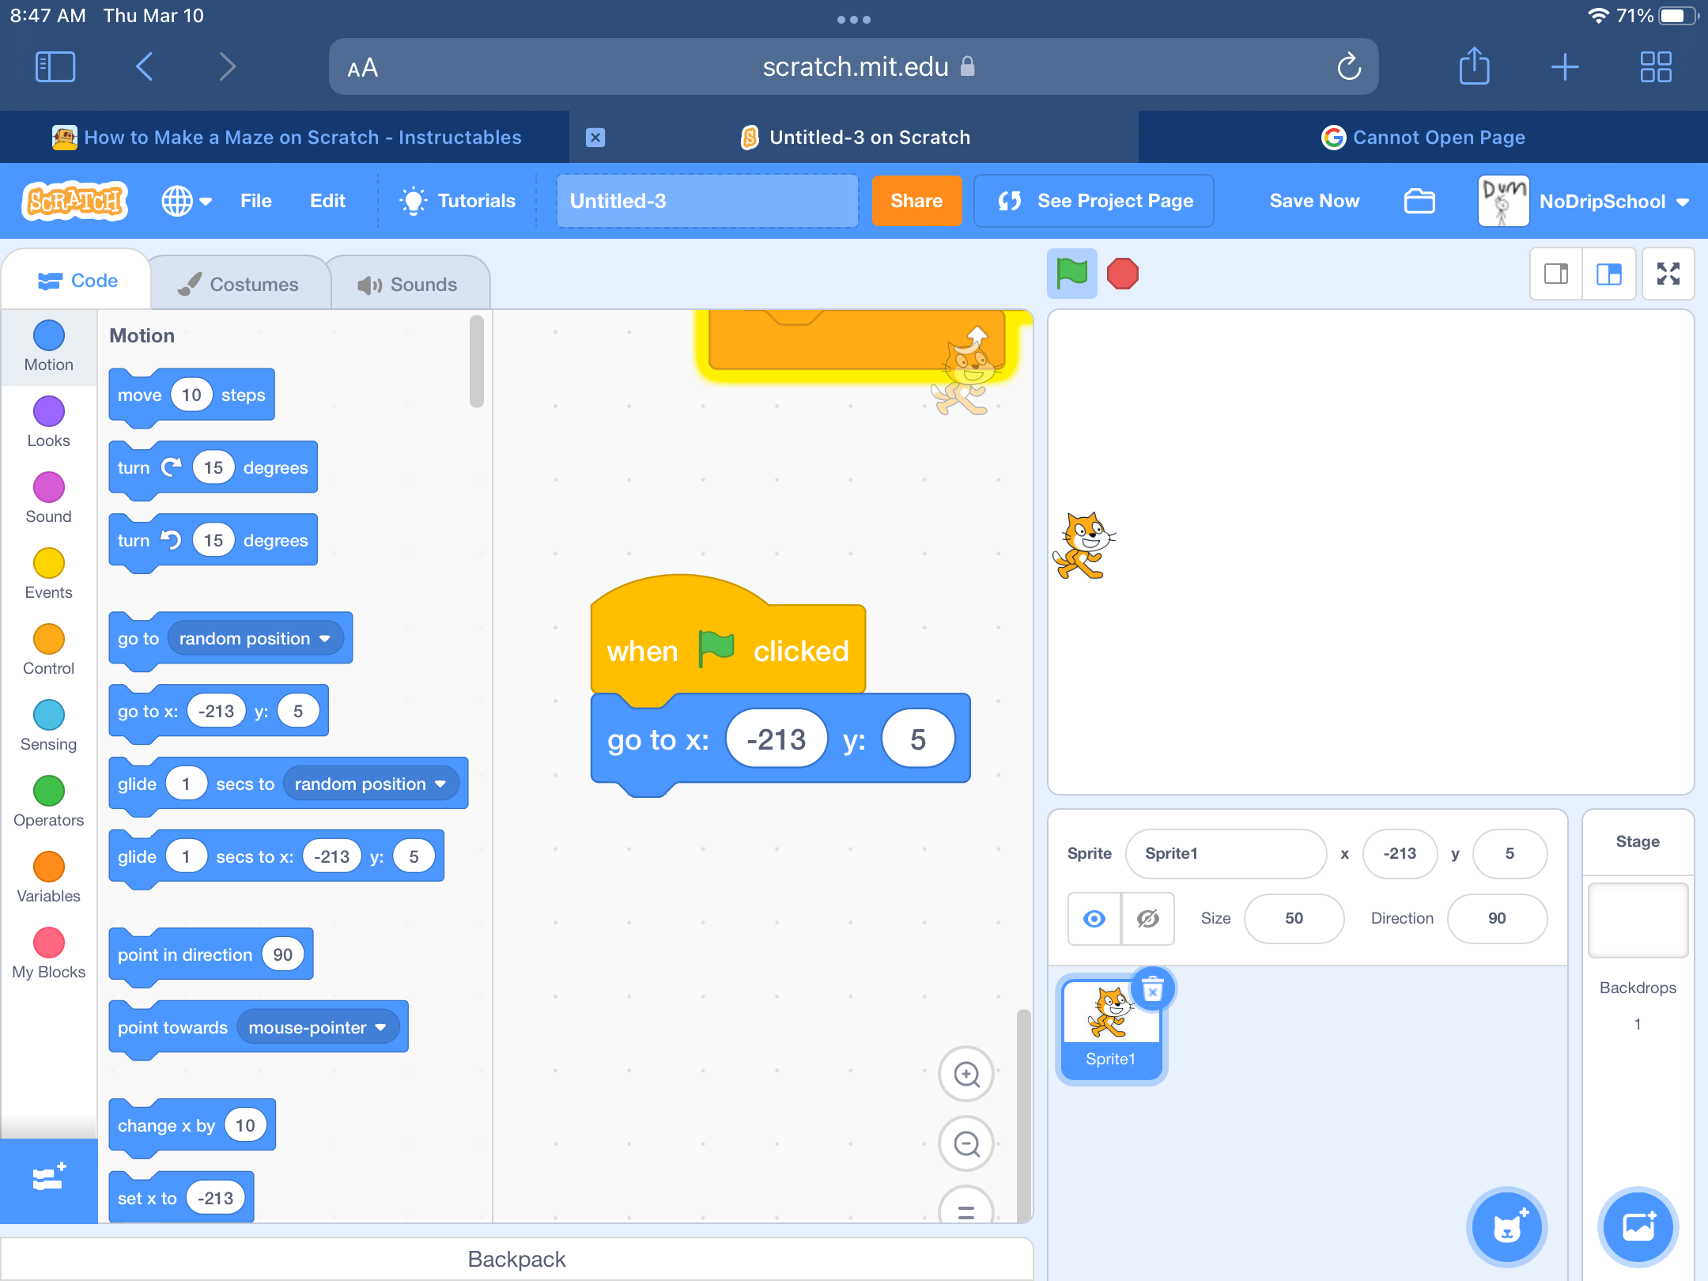The width and height of the screenshot is (1708, 1281).
Task: Click the green flag to start the project
Action: point(1071,273)
